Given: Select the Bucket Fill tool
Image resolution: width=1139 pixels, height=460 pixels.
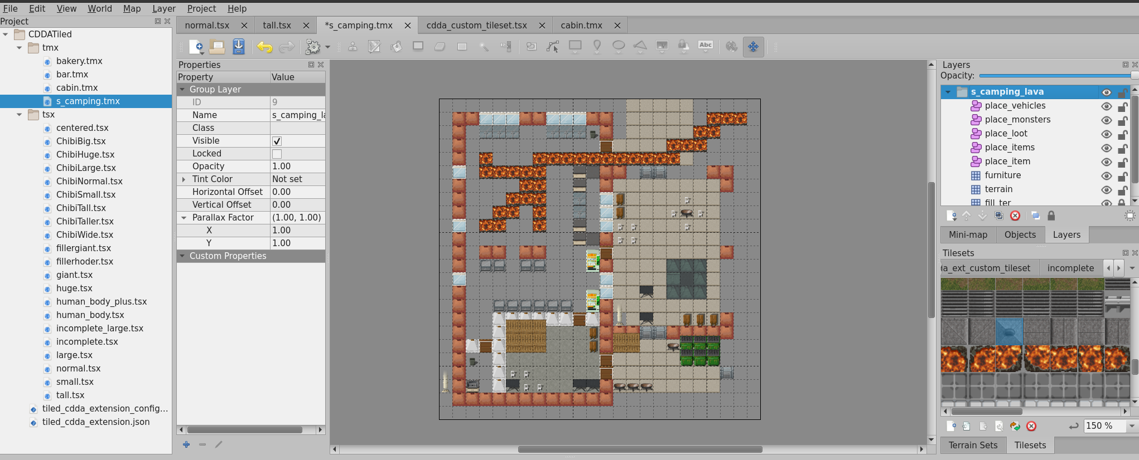Looking at the screenshot, I should tap(396, 47).
